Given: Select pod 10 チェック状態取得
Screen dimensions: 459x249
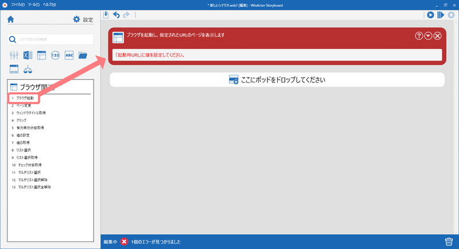Looking at the screenshot, I should [26, 165].
